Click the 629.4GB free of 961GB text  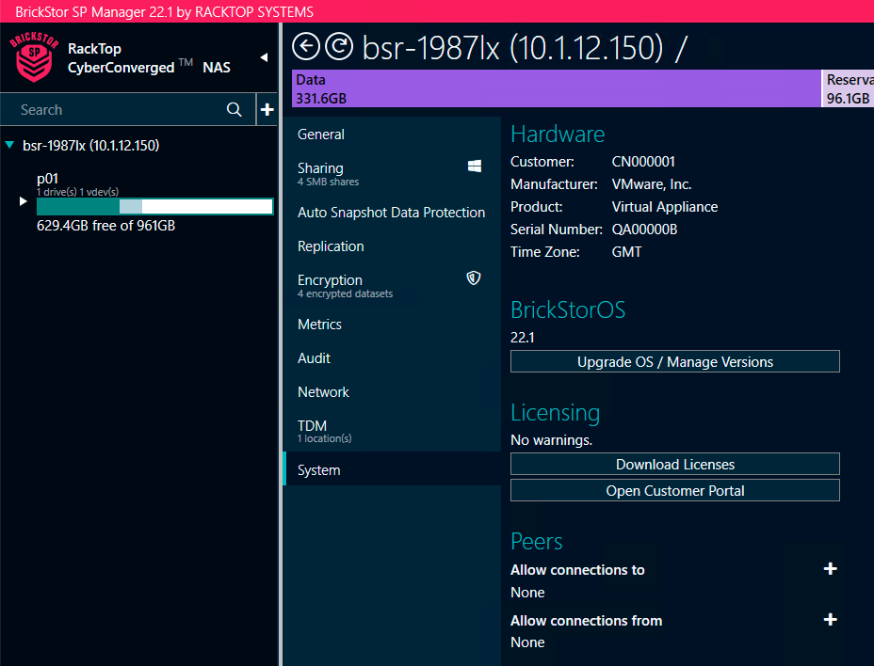[x=105, y=226]
